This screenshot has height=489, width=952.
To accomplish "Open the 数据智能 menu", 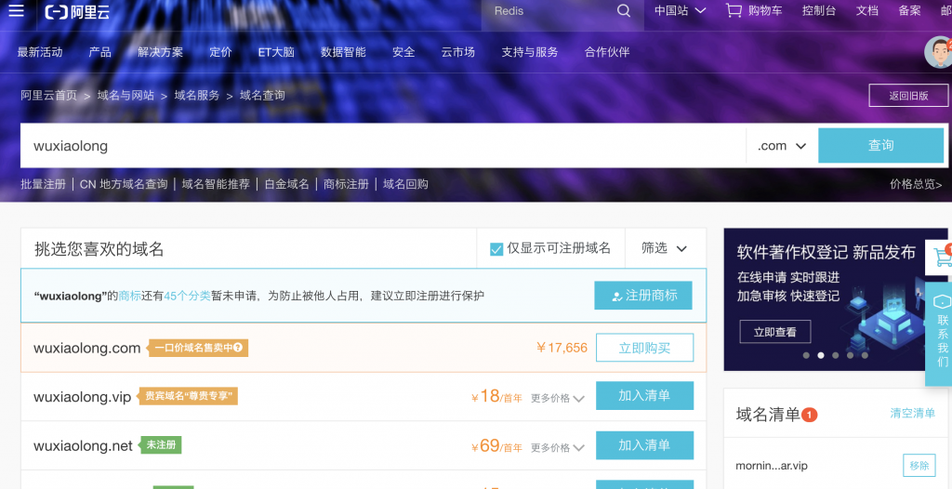I will (x=344, y=52).
